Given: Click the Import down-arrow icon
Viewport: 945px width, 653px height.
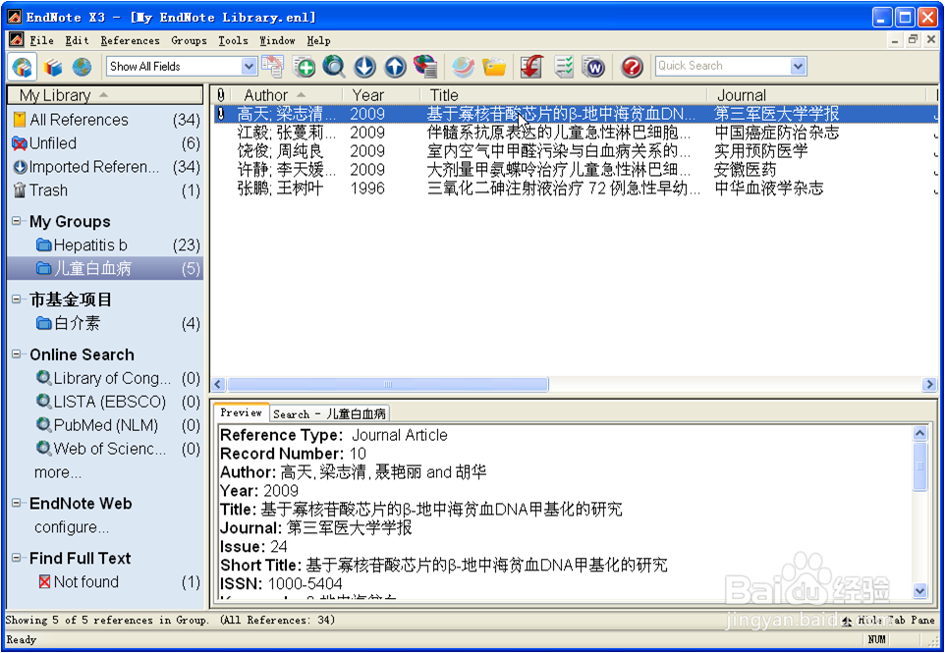Looking at the screenshot, I should point(364,66).
